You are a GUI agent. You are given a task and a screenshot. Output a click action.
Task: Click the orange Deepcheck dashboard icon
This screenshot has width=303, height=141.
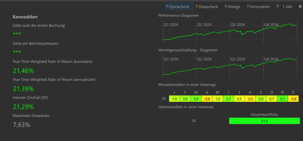coord(197,7)
